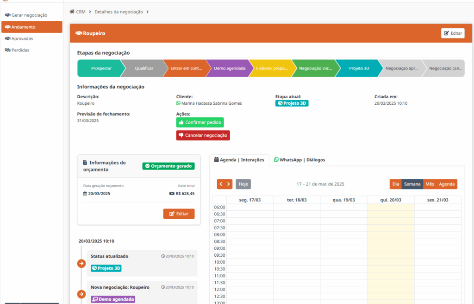Viewport: 474px width, 304px height.
Task: Click the Projeto 3D current stage badge
Action: click(292, 103)
